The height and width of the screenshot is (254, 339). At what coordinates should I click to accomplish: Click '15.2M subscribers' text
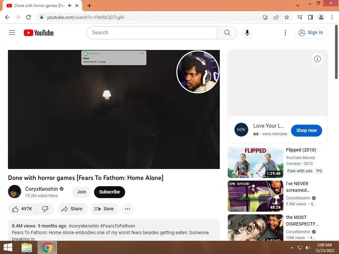(x=41, y=196)
